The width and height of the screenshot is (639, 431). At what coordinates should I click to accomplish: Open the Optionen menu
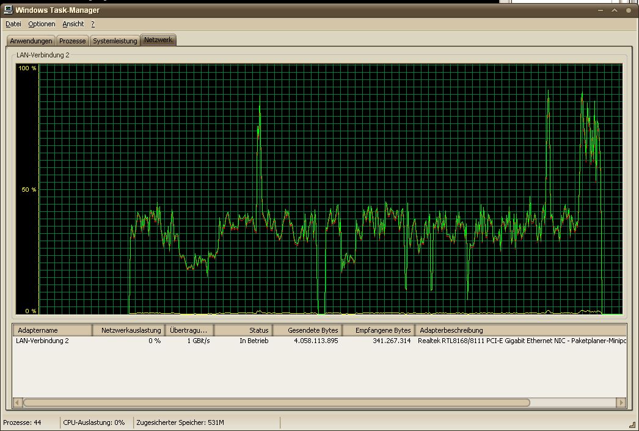tap(42, 24)
